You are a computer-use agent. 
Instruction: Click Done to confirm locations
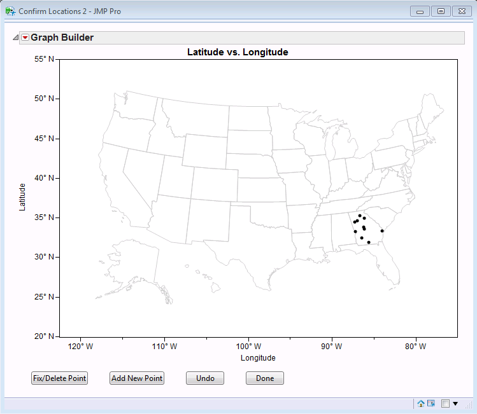point(265,378)
